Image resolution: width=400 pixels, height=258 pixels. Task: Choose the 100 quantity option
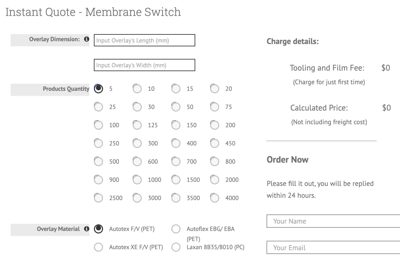pos(98,125)
